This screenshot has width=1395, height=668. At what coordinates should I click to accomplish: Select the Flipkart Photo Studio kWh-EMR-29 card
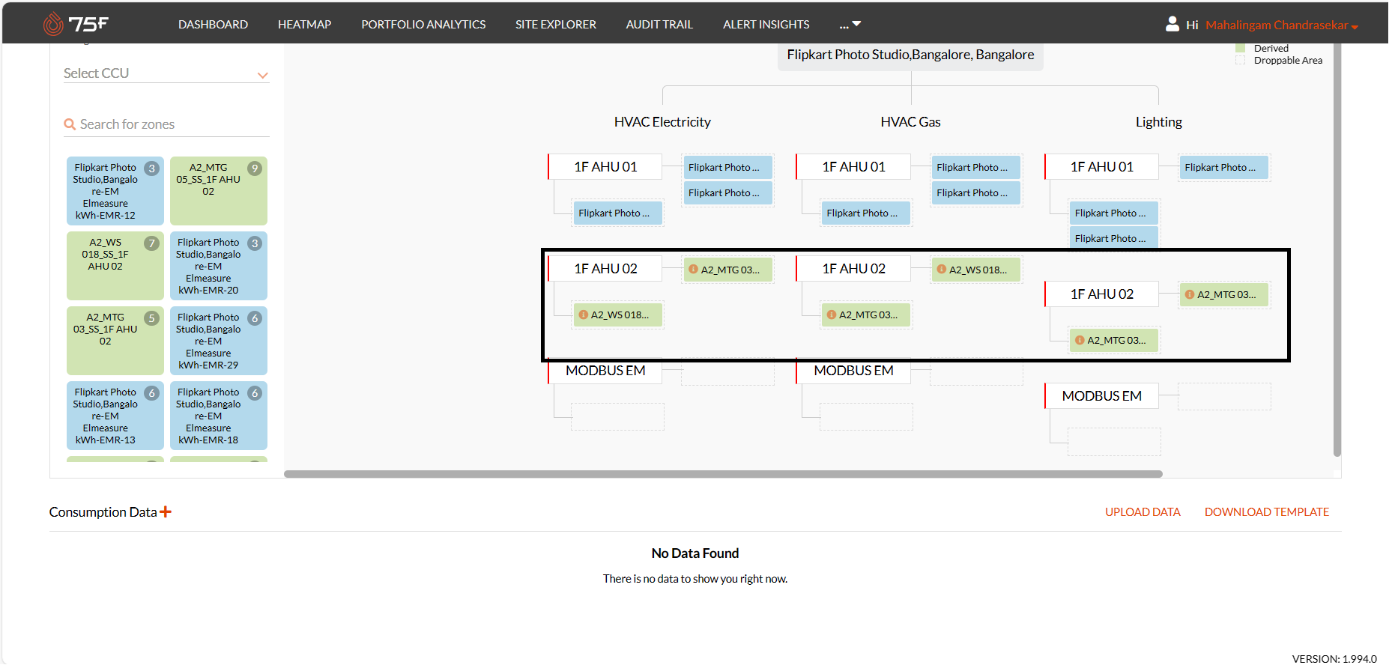218,341
